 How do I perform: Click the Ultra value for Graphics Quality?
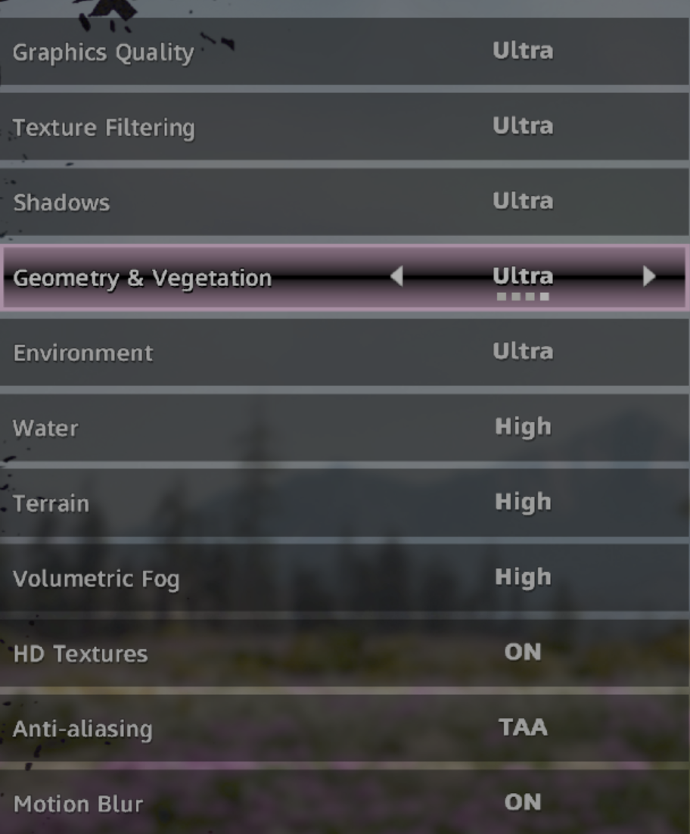tap(523, 51)
